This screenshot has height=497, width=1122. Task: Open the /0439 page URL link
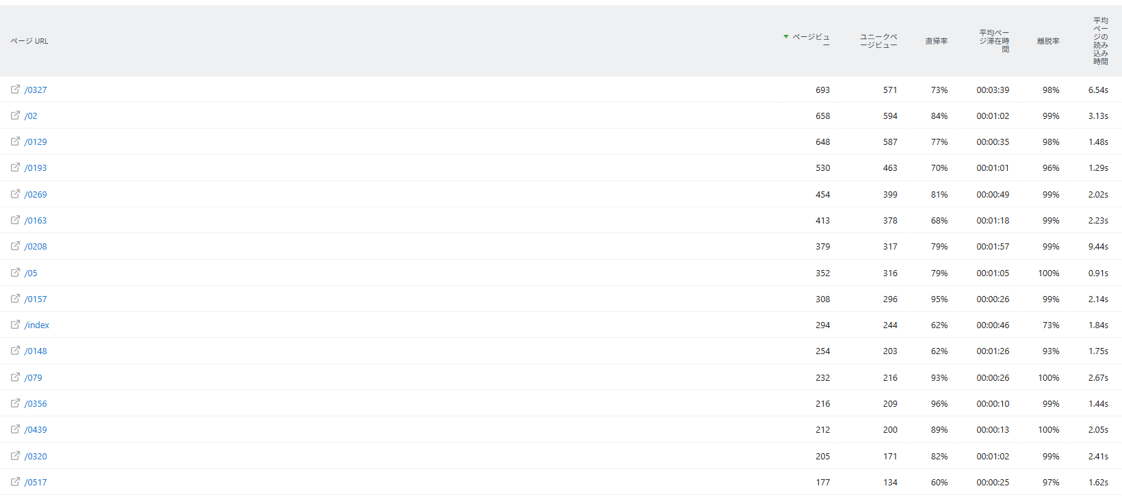pyautogui.click(x=36, y=430)
